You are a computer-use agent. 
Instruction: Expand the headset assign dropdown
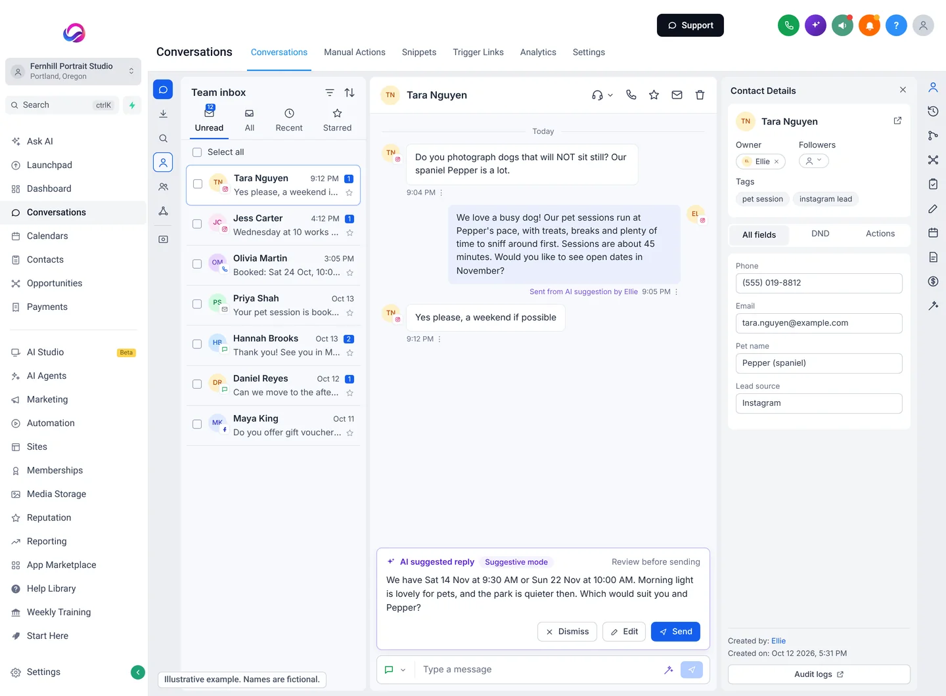(602, 95)
